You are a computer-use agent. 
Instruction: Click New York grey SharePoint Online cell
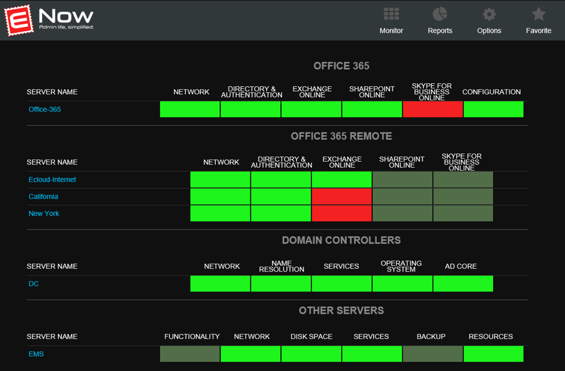click(x=402, y=214)
